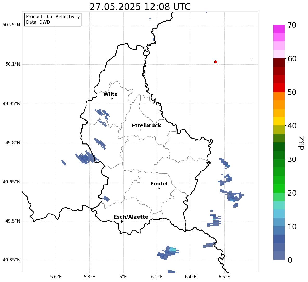Click the 40 colorbar tick label

pos(292,126)
